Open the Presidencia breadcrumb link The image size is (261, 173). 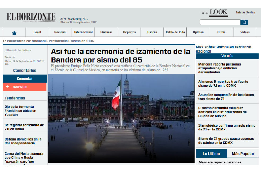point(58,41)
